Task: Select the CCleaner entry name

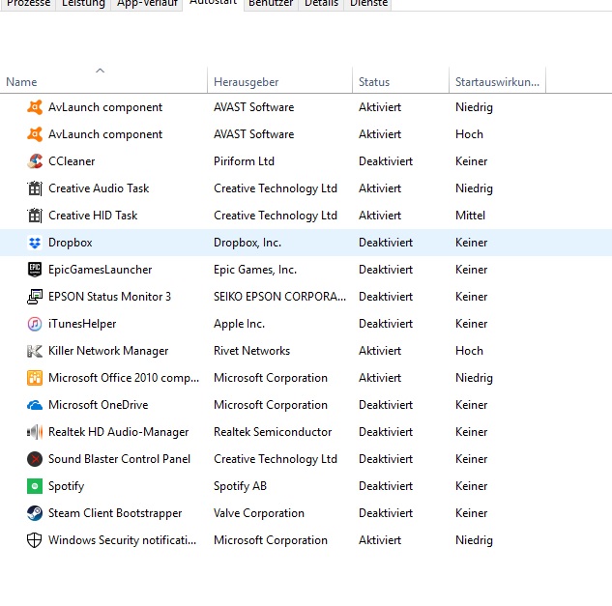Action: point(72,161)
